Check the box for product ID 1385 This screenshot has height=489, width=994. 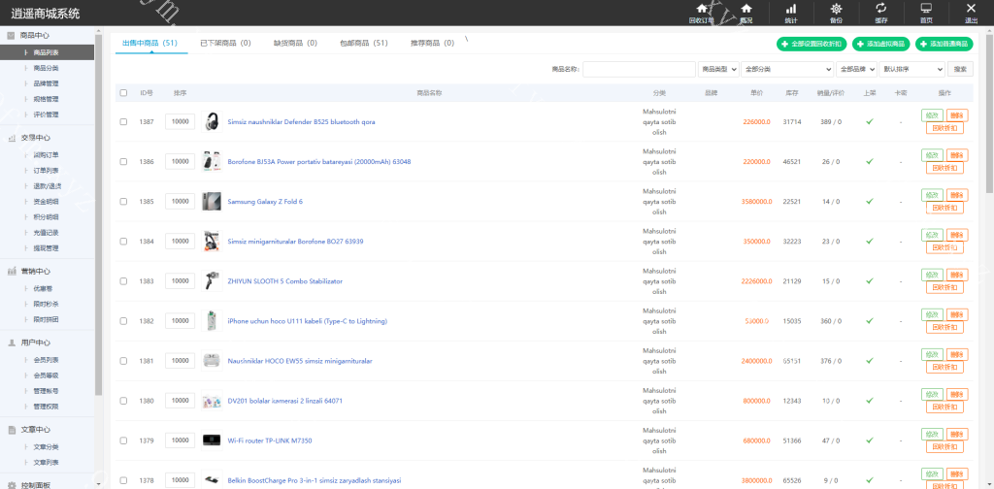123,202
